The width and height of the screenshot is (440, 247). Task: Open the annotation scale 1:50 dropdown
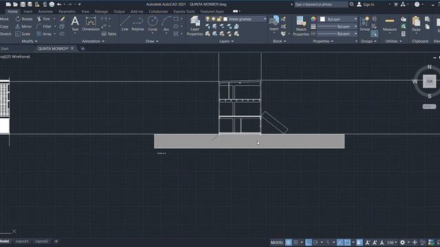[392, 242]
